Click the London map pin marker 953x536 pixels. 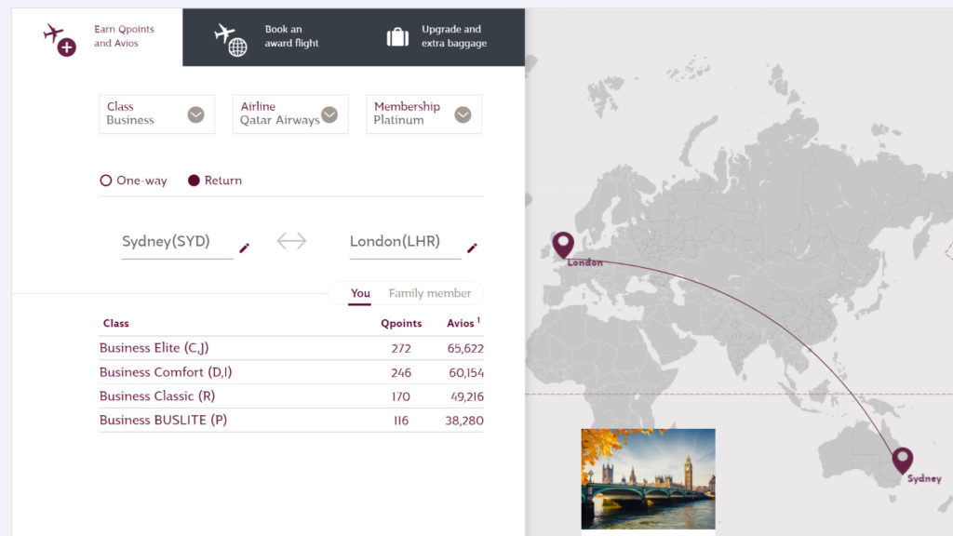click(563, 244)
